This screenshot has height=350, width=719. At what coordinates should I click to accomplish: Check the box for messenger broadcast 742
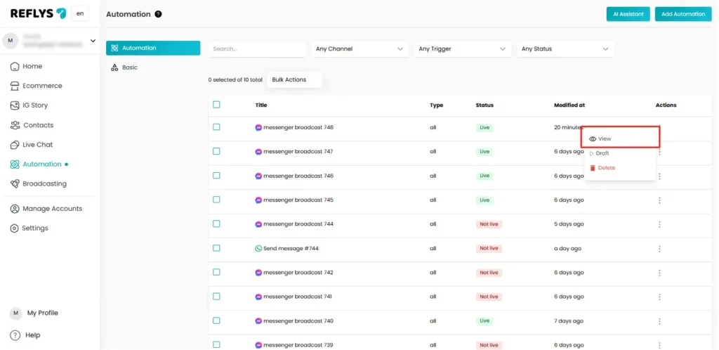(216, 272)
